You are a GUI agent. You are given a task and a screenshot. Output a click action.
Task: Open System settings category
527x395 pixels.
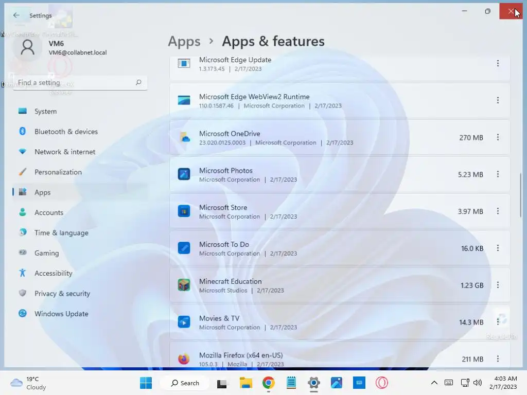click(x=80, y=112)
